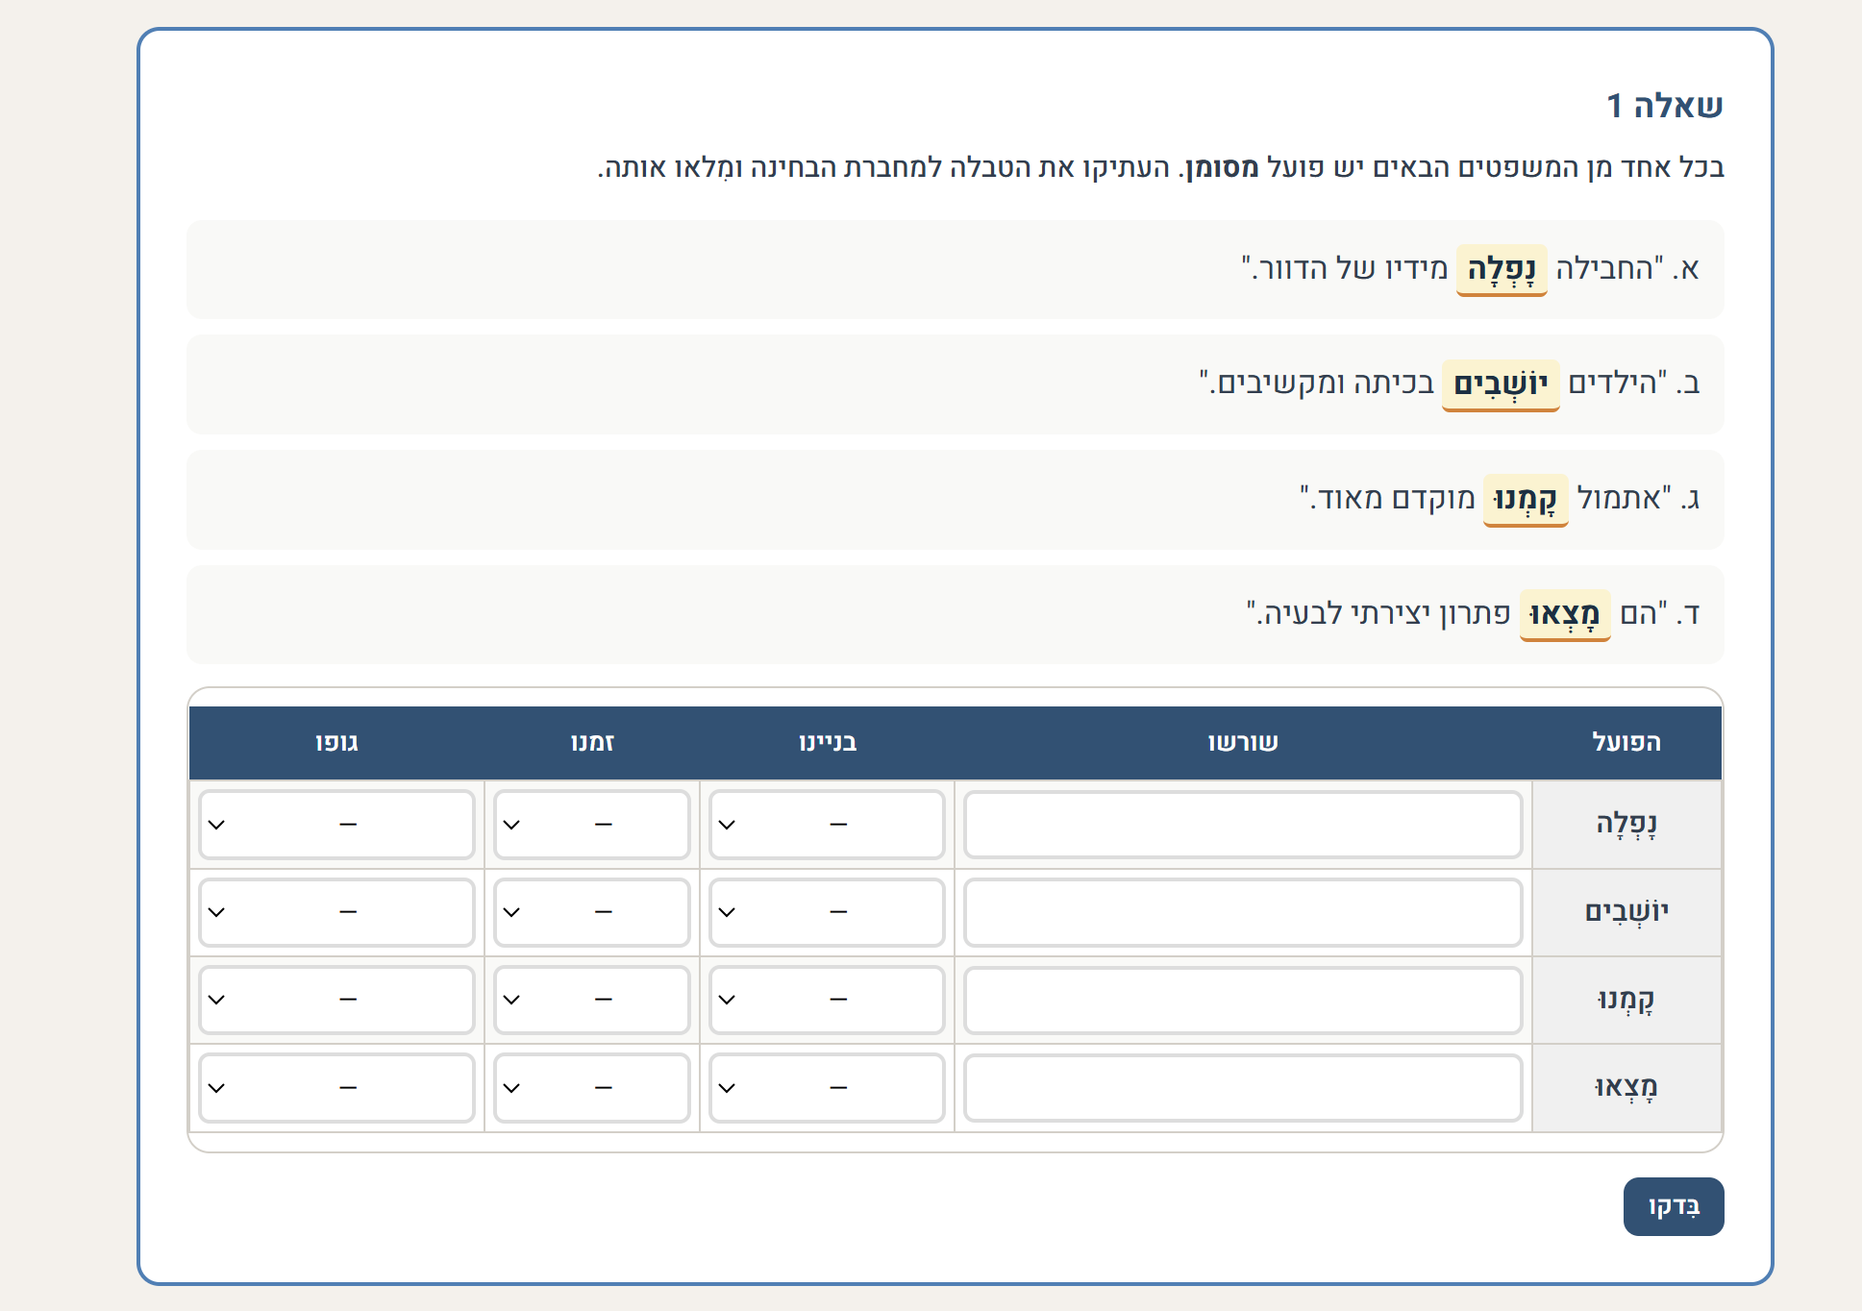Click the bold word מסומן in instructions
1862x1311 pixels.
[x=1222, y=168]
